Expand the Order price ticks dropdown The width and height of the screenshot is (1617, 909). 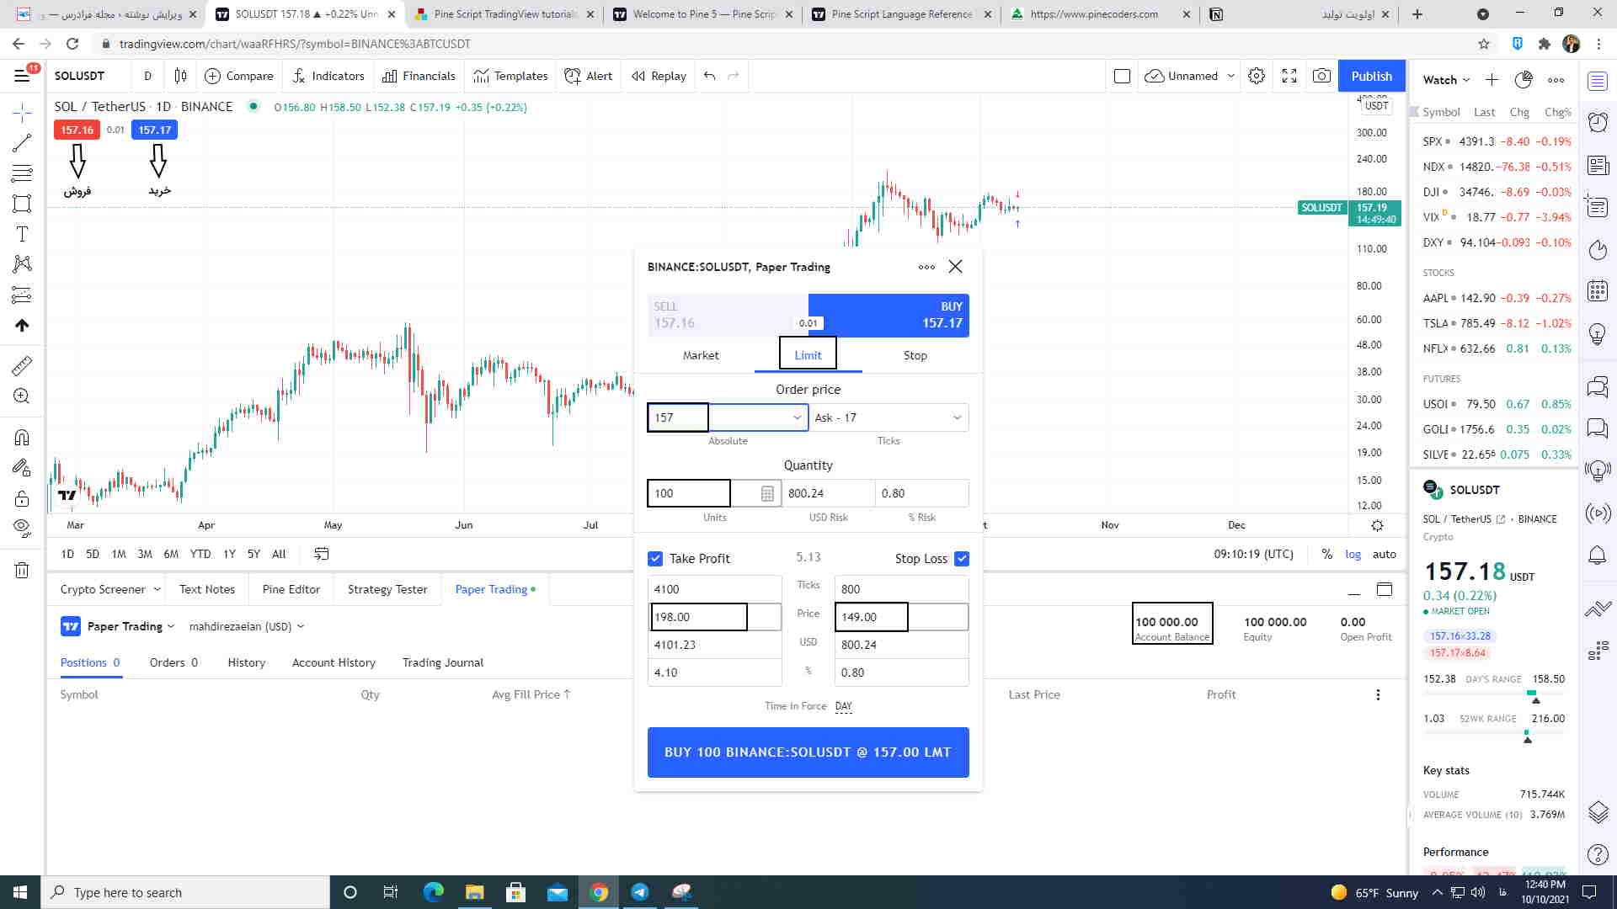point(955,417)
